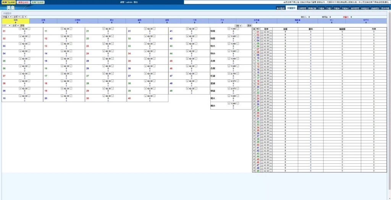Increase the 特大 odds of 1.945

[x=229, y=44]
